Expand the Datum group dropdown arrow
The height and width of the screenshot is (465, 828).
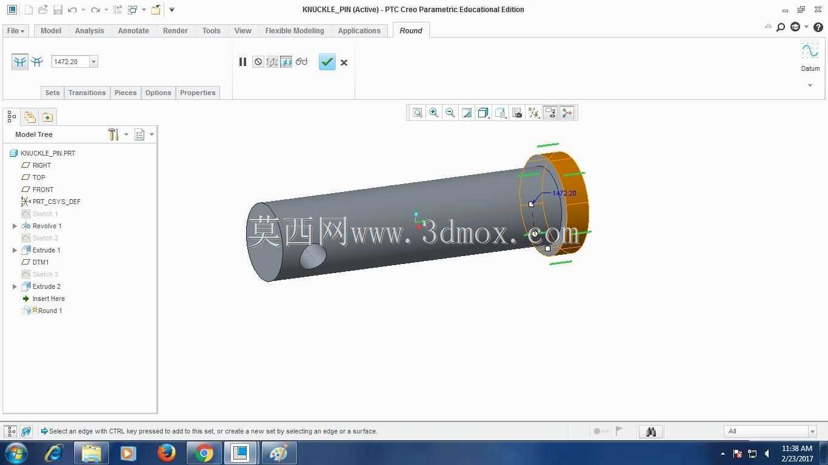(x=810, y=85)
